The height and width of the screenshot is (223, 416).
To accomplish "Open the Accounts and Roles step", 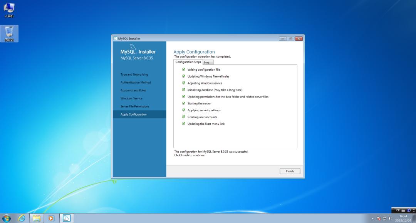I will coord(133,90).
